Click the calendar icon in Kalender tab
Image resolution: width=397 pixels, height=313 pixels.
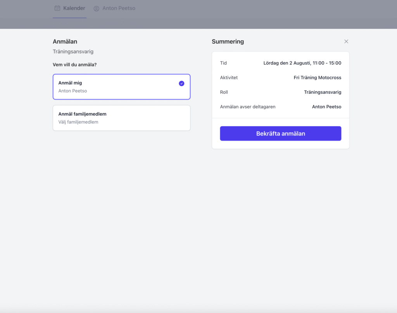(x=57, y=8)
